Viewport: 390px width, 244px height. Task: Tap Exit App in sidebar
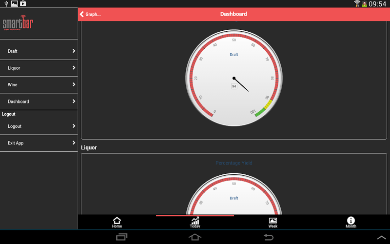[39, 143]
